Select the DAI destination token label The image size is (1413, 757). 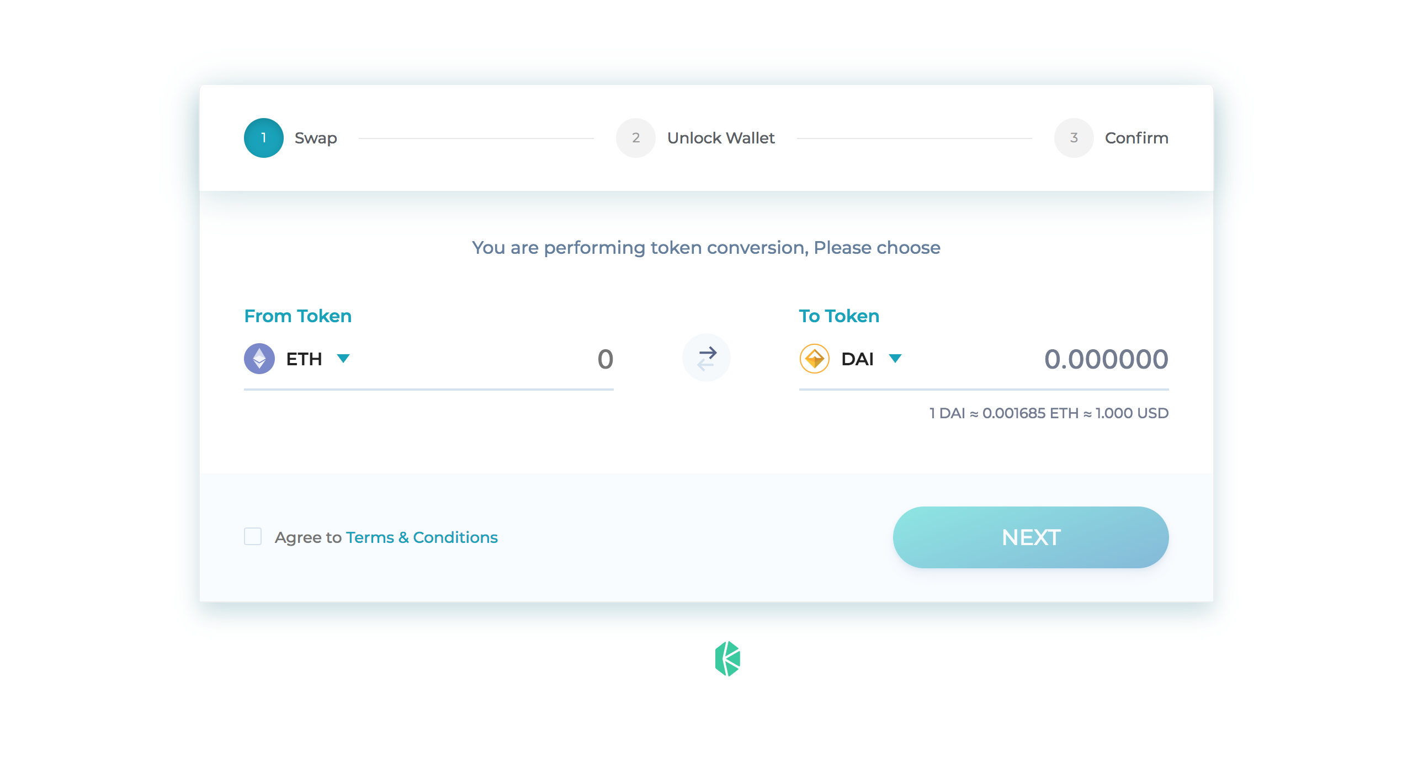pos(857,359)
